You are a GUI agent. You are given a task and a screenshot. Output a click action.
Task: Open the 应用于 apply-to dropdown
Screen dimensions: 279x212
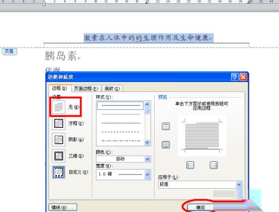click(x=239, y=185)
